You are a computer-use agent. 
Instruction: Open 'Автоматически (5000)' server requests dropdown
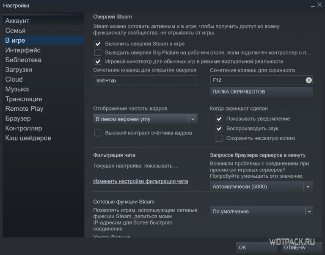(261, 186)
